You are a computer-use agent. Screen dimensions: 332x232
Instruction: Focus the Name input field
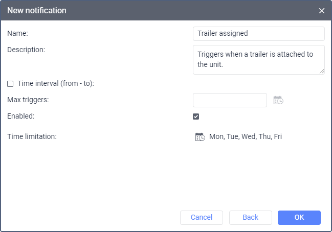(258, 34)
